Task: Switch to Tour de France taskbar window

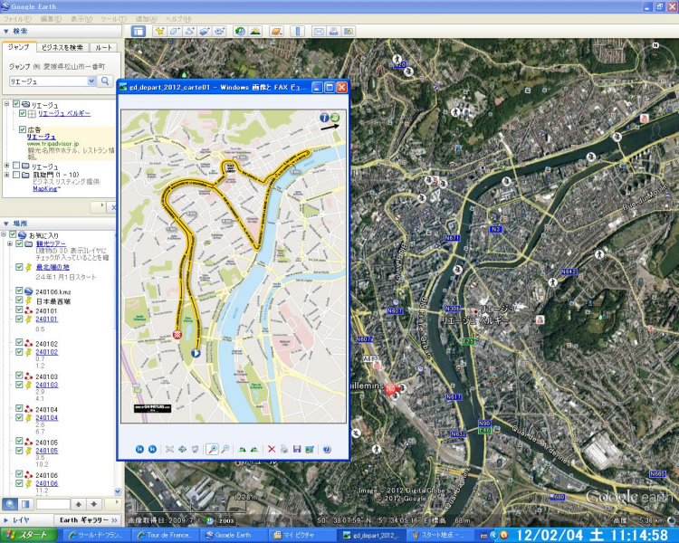Action: tap(167, 535)
